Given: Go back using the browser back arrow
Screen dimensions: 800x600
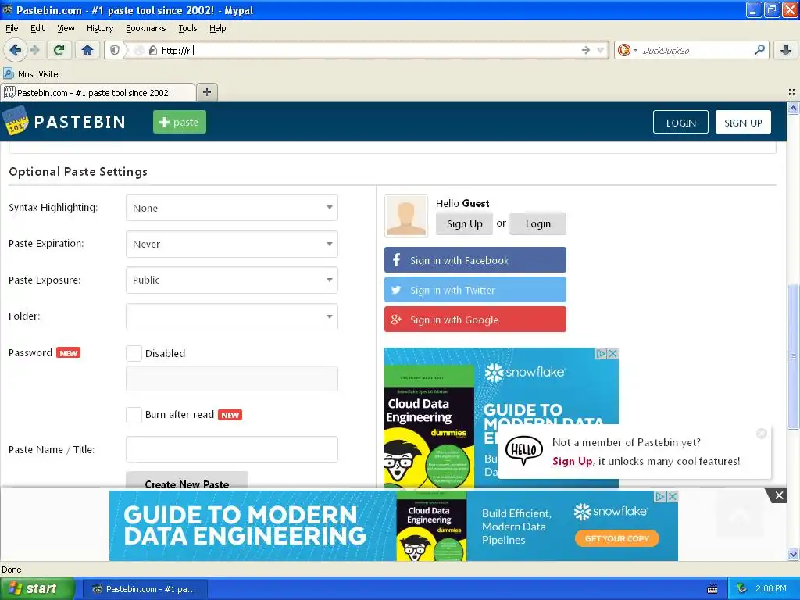Looking at the screenshot, I should [x=15, y=50].
